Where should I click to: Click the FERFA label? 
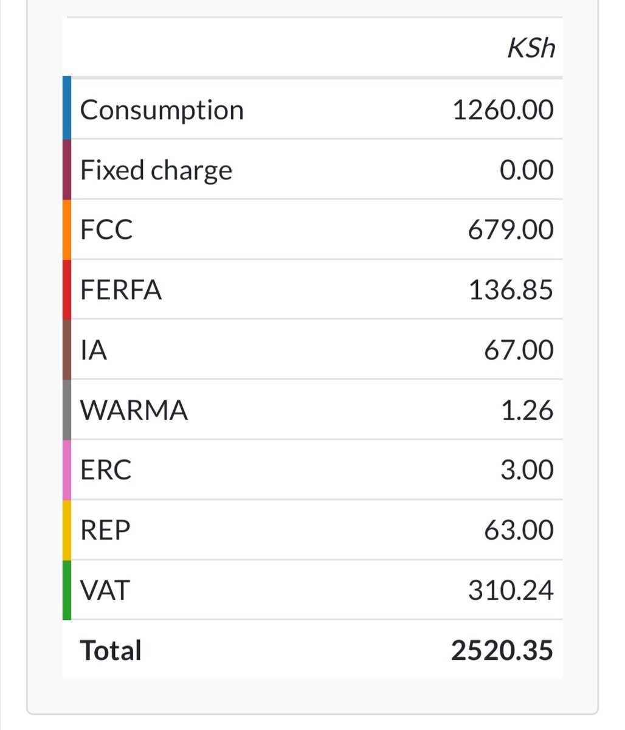click(121, 290)
